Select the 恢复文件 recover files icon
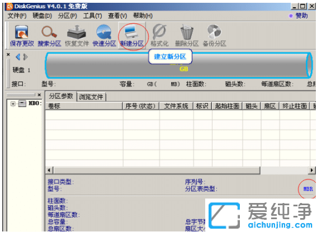Image resolution: width=317 pixels, height=232 pixels. 77,36
